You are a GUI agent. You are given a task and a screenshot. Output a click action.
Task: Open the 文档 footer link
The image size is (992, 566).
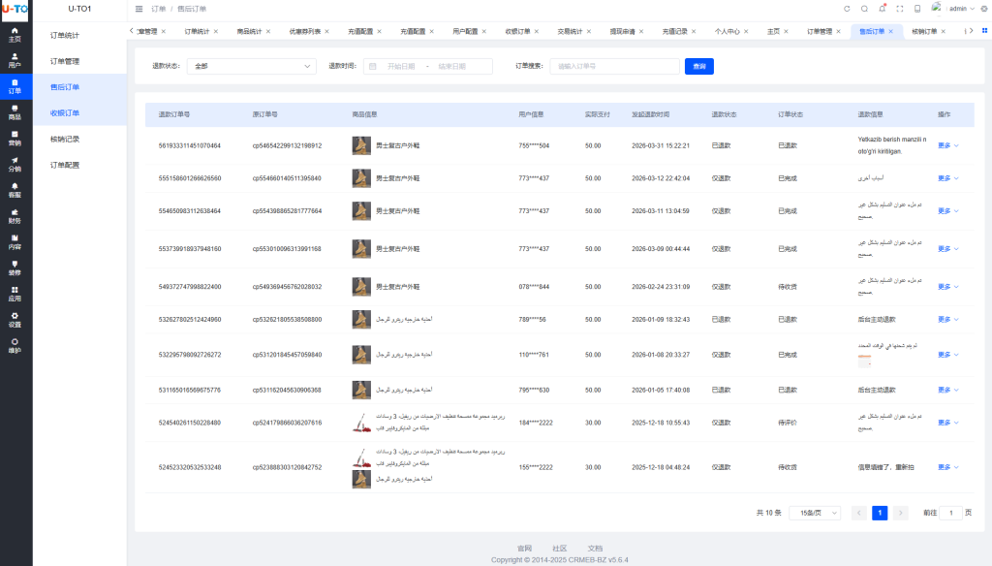click(x=596, y=549)
